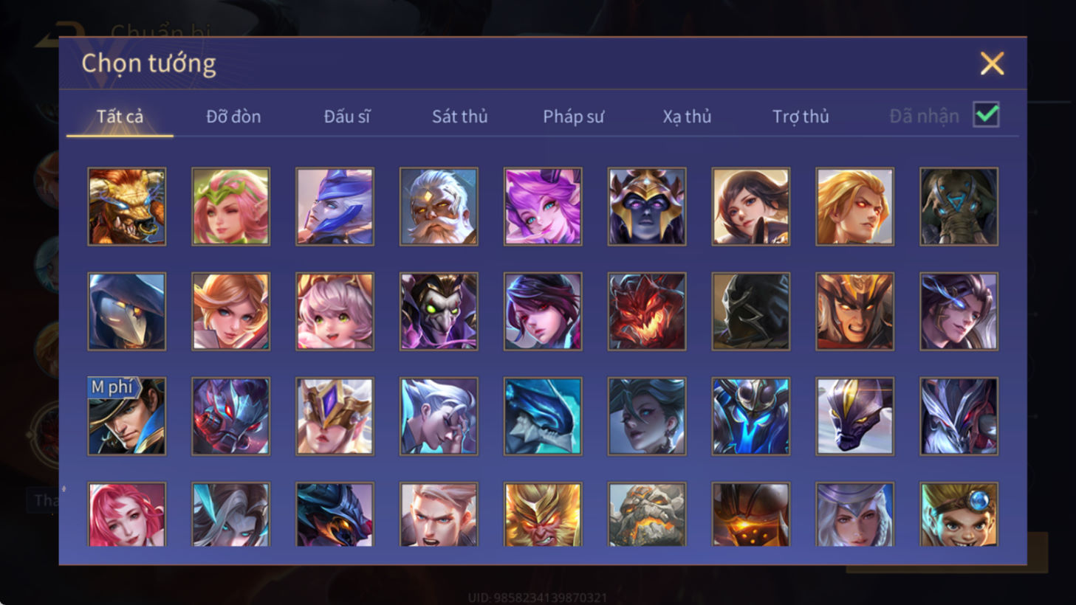Pick the blue shark hero portrait

543,416
